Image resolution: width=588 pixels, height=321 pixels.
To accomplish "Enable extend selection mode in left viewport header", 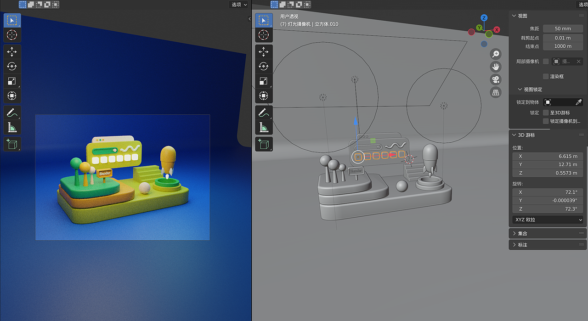I will [31, 5].
